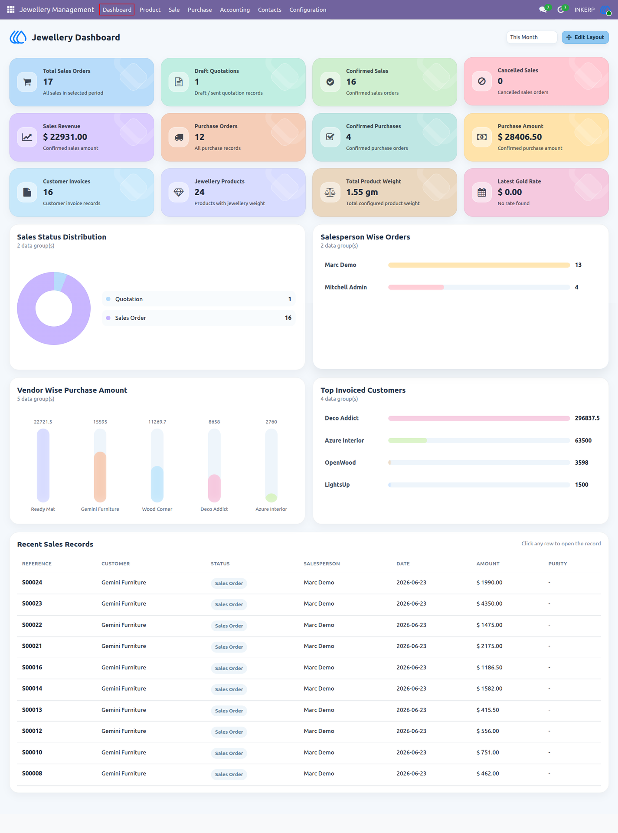Click the Total Sales Orders cart icon
This screenshot has height=833, width=618.
[27, 82]
